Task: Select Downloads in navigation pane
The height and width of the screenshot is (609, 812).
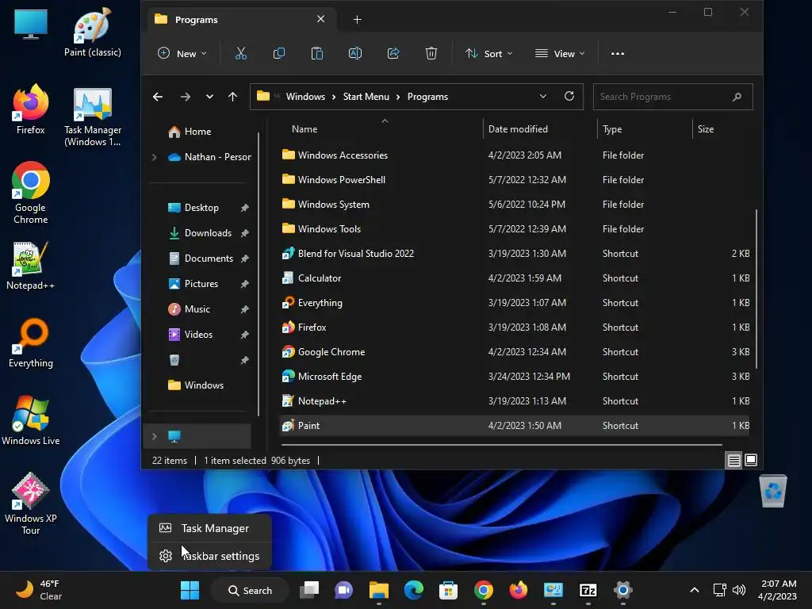Action: tap(208, 233)
